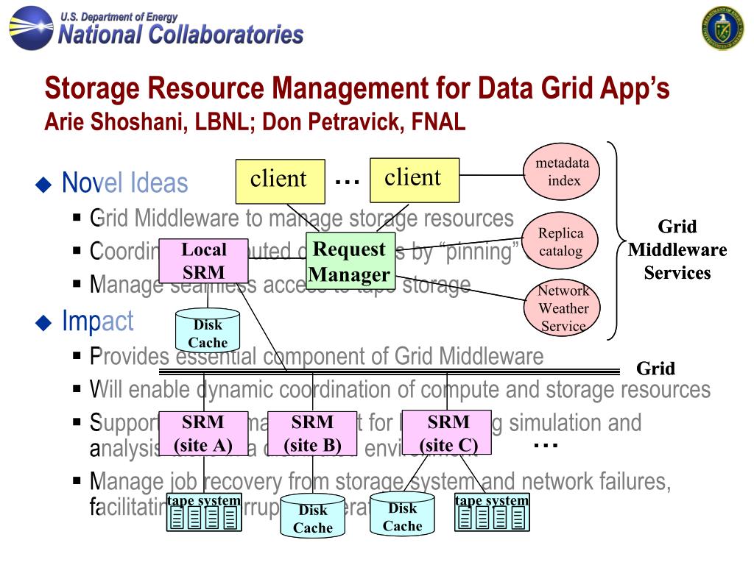
Task: Click the Disk Cache cylinder below Local SRM
Action: (208, 330)
